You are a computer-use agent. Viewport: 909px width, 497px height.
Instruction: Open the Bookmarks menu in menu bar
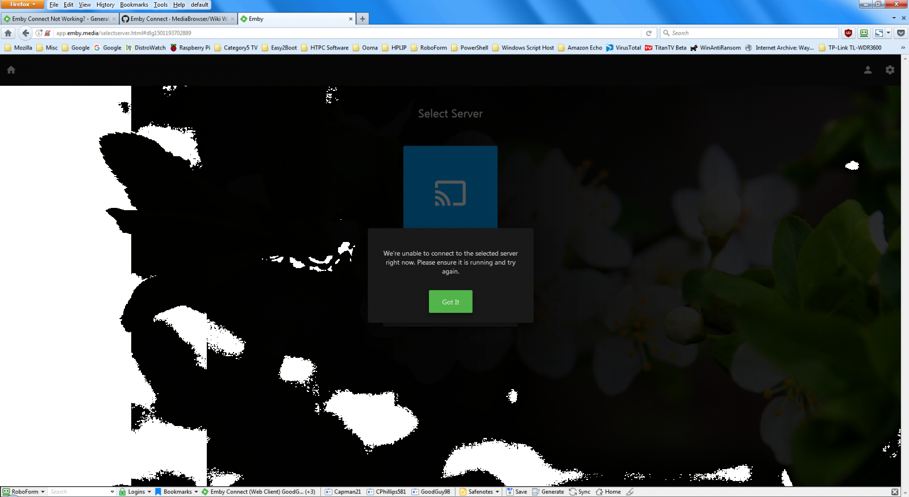(134, 5)
